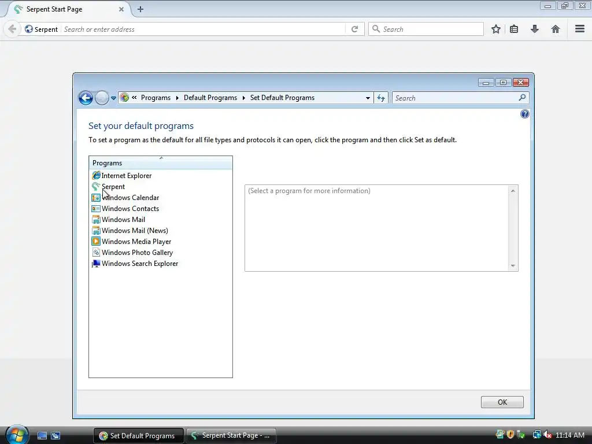
Task: Open the Windows Start orb
Action: click(17, 435)
